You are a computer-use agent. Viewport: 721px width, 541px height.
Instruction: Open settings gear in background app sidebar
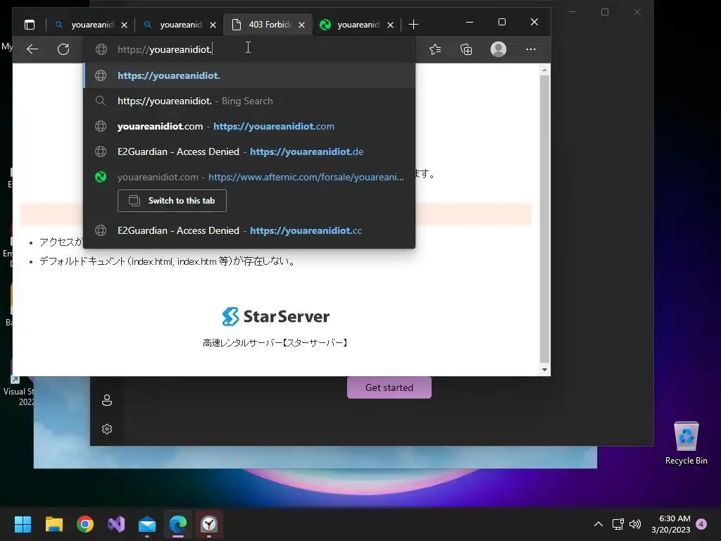click(x=107, y=429)
